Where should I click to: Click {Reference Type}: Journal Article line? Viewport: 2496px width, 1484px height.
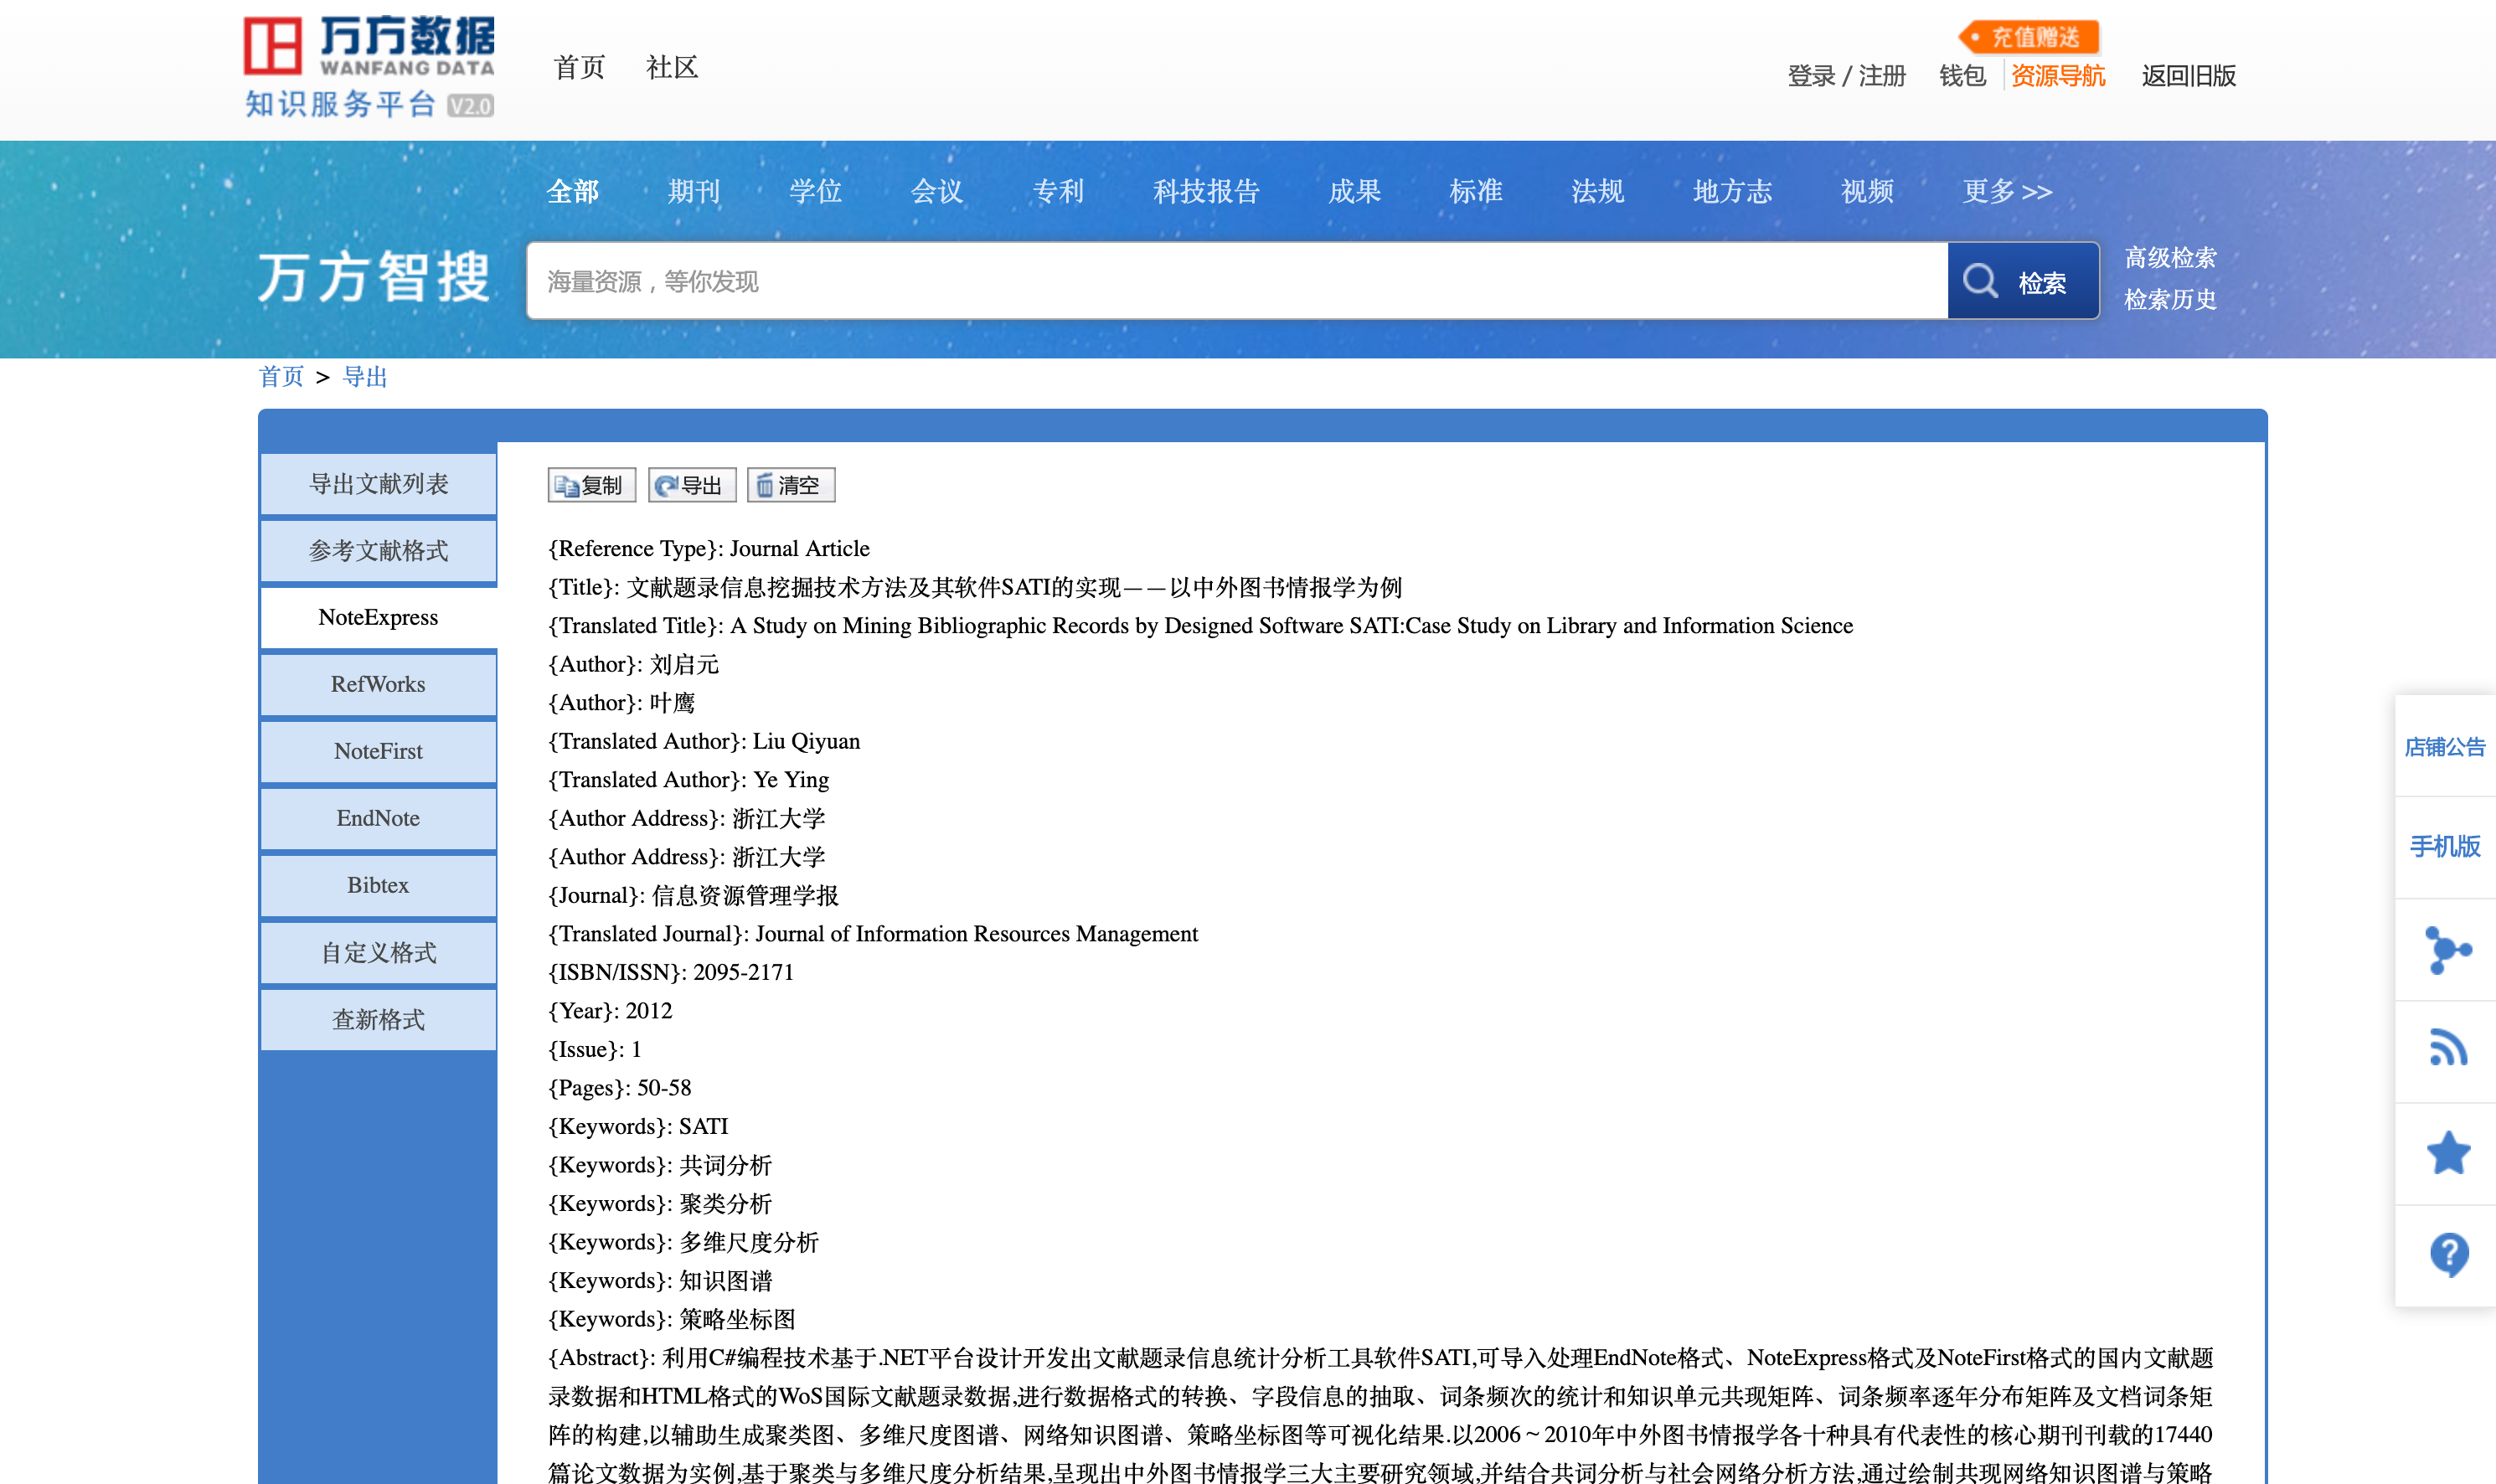click(x=709, y=549)
